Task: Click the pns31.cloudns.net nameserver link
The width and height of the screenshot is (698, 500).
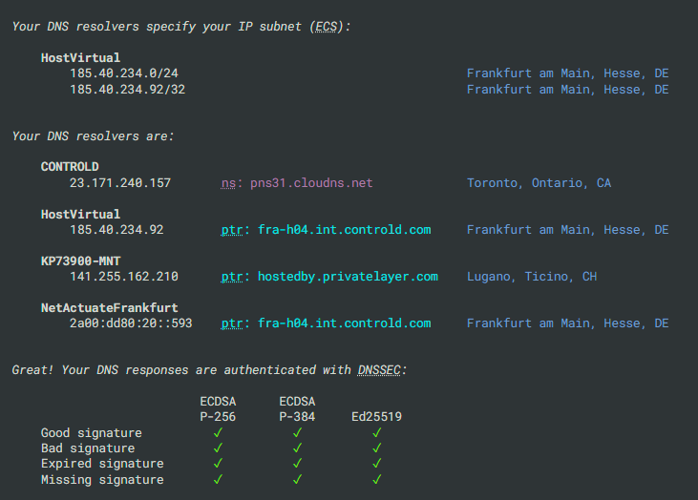Action: click(311, 183)
